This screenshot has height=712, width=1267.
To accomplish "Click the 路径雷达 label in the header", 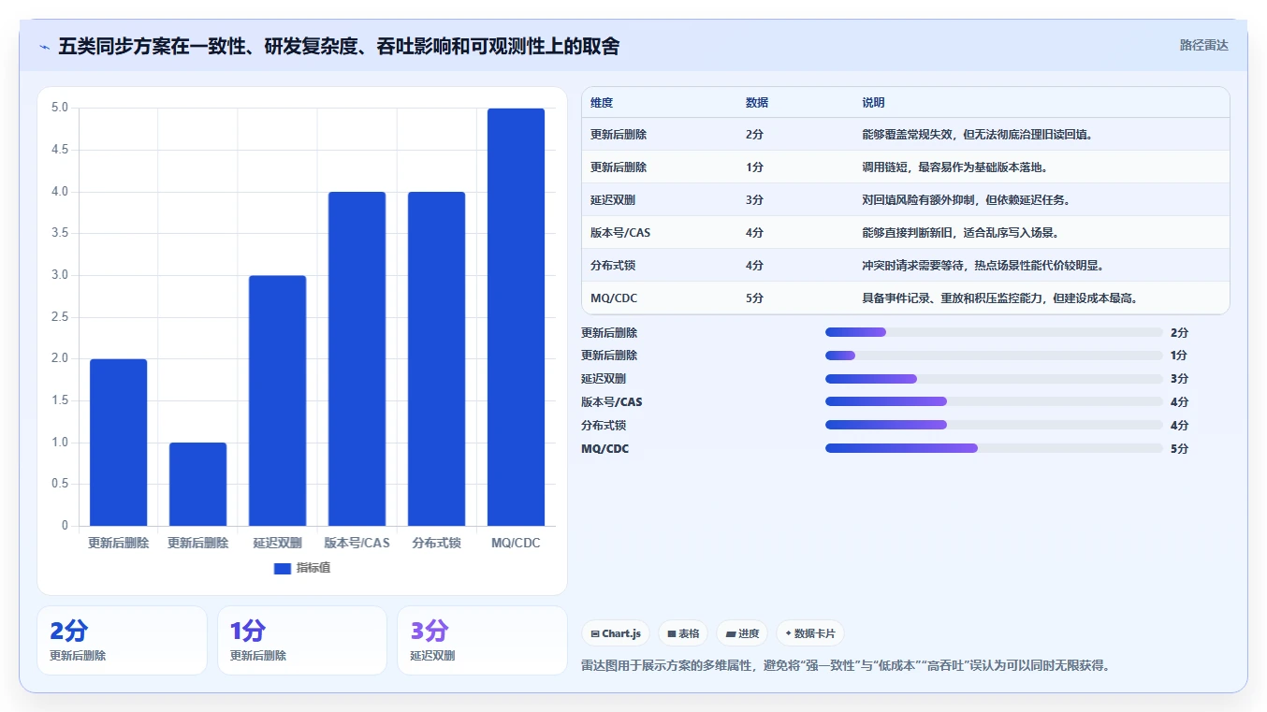I will point(1203,45).
